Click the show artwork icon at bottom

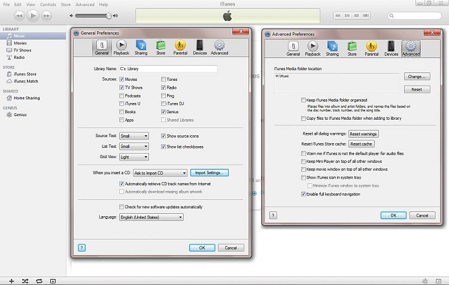pos(53,281)
